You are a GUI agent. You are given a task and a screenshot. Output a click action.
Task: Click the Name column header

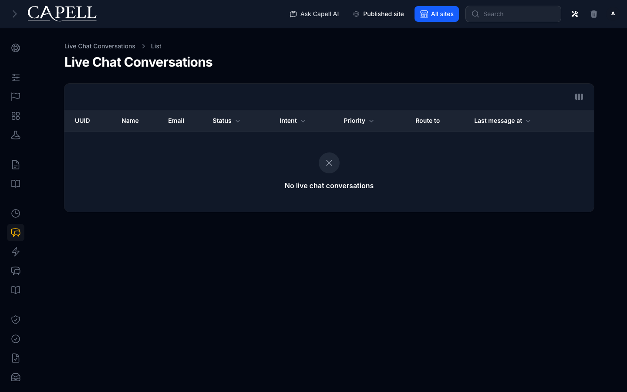point(130,121)
